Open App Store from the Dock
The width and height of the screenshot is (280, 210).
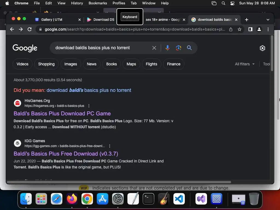[x=103, y=199]
